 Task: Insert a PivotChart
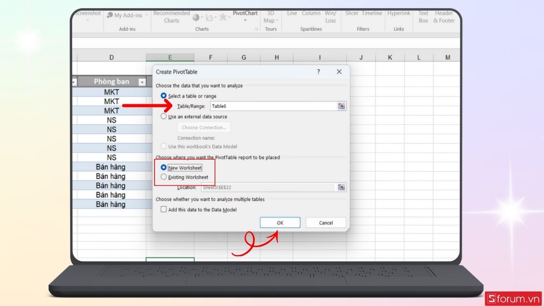245,13
